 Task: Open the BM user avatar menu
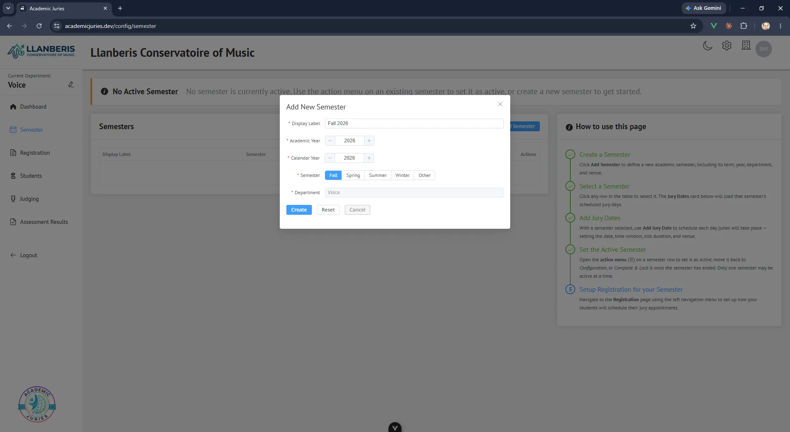coord(764,49)
